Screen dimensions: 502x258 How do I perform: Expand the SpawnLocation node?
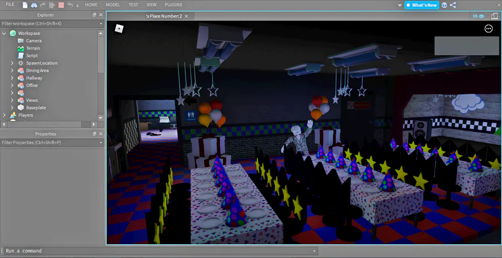12,63
